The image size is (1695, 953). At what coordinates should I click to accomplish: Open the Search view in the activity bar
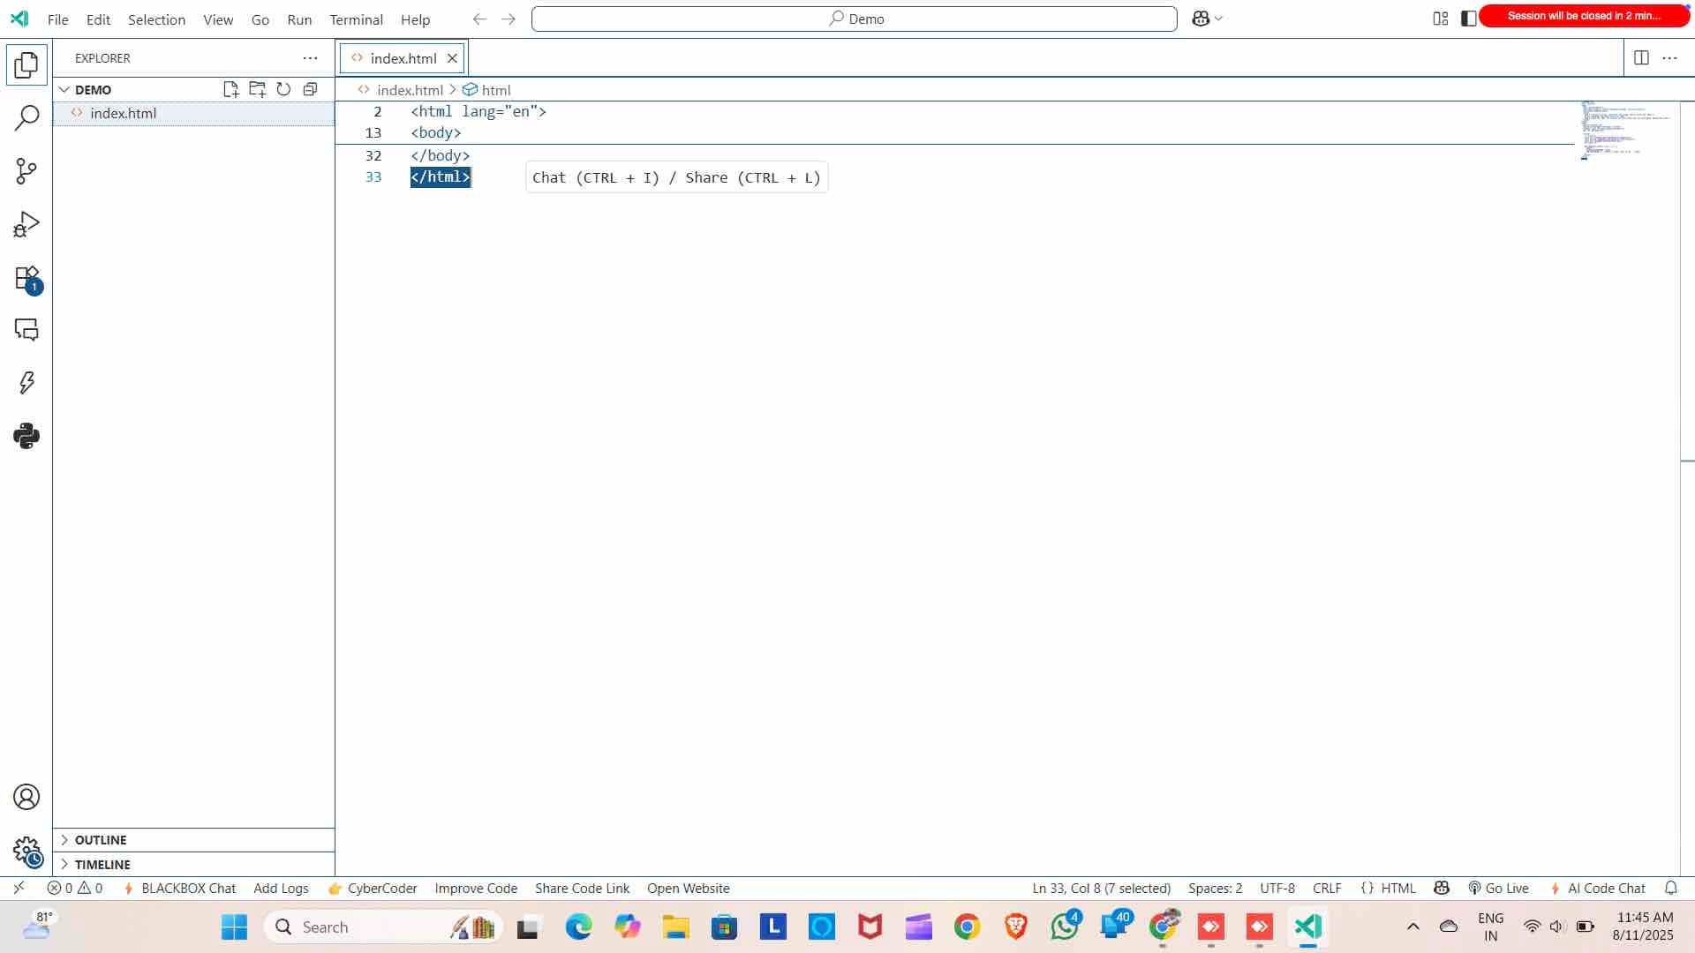[26, 116]
